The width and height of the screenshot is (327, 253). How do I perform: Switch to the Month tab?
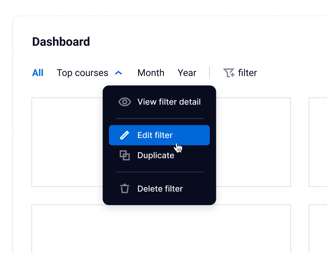point(151,73)
